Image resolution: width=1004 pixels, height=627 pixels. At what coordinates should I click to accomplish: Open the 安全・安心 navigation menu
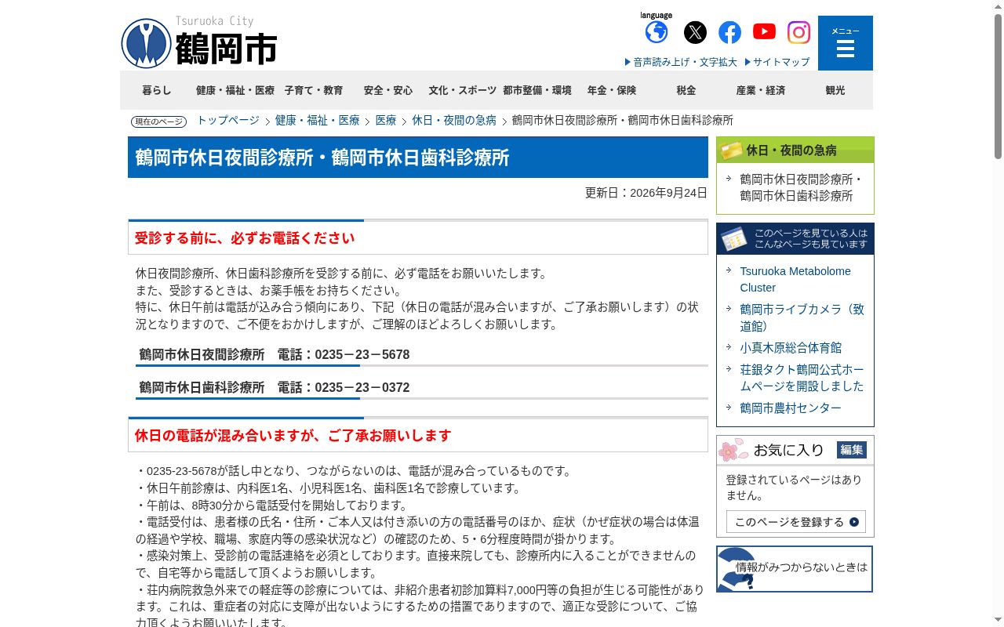coord(387,90)
